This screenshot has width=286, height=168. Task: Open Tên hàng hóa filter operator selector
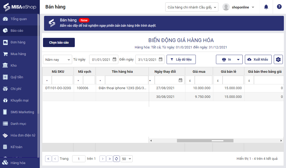(101, 80)
